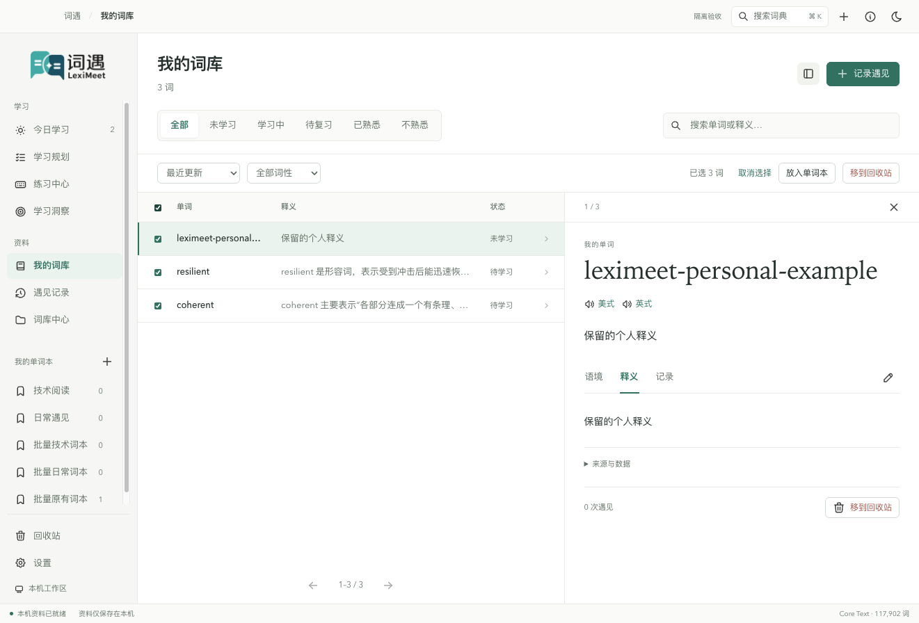
Task: Click Core Text word count status
Action: 874,614
